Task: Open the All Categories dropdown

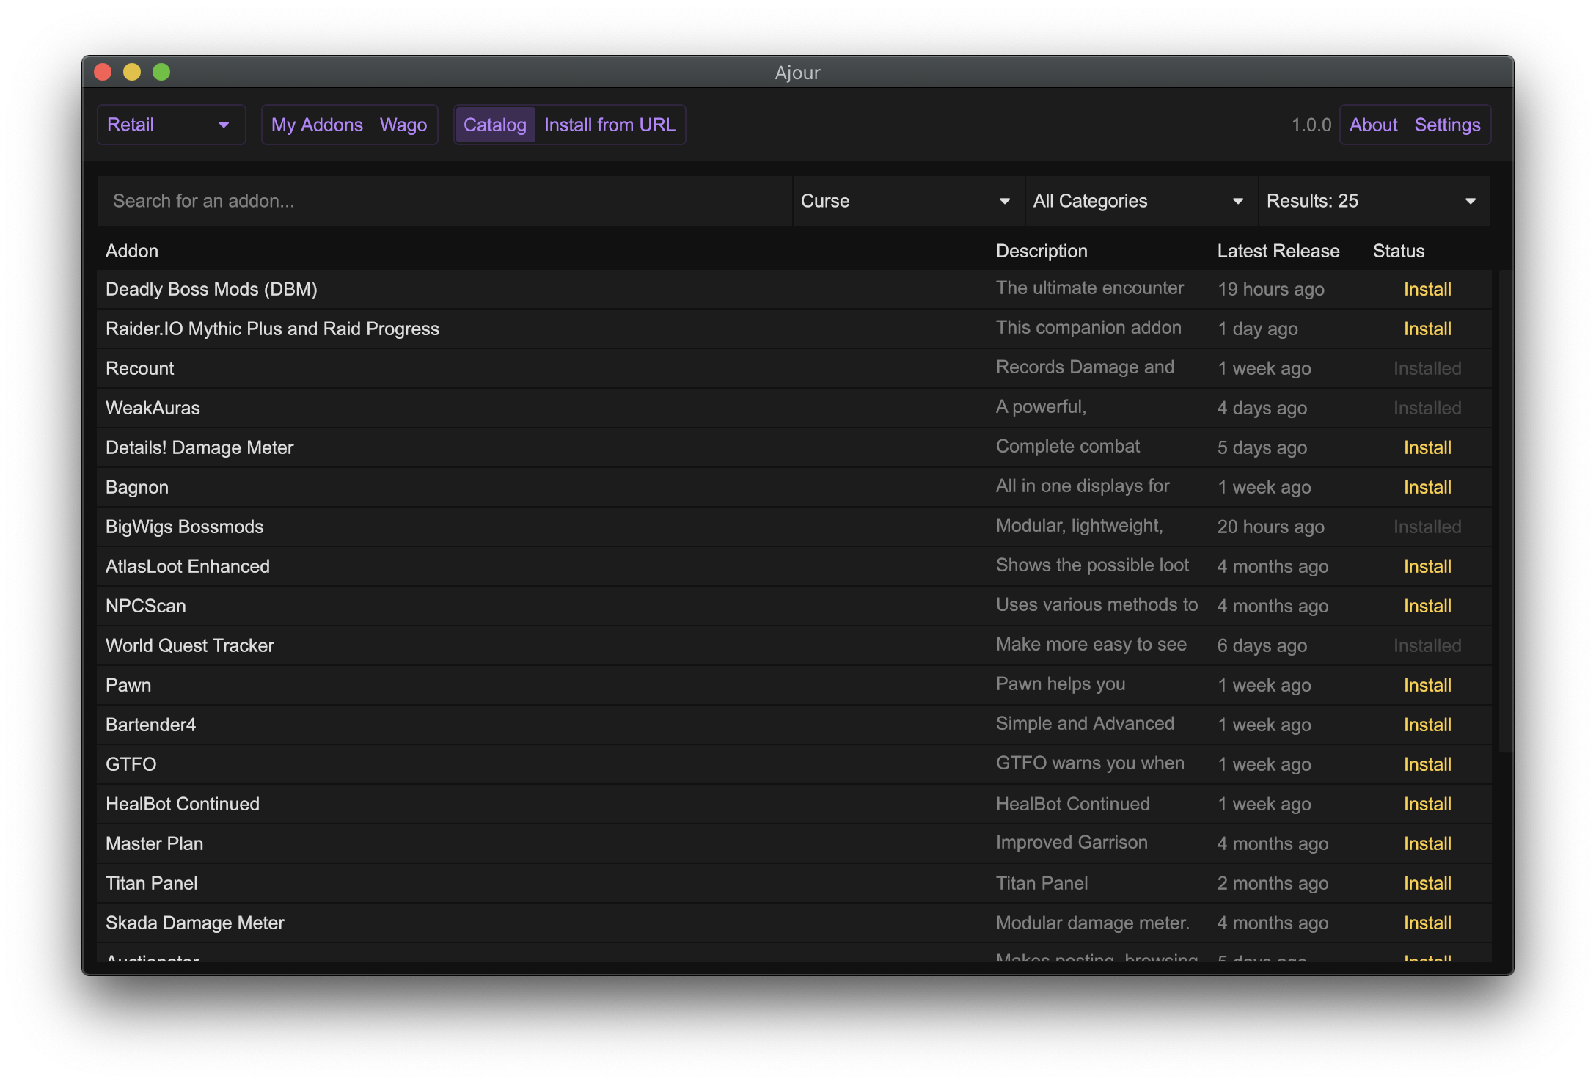Action: 1140,201
